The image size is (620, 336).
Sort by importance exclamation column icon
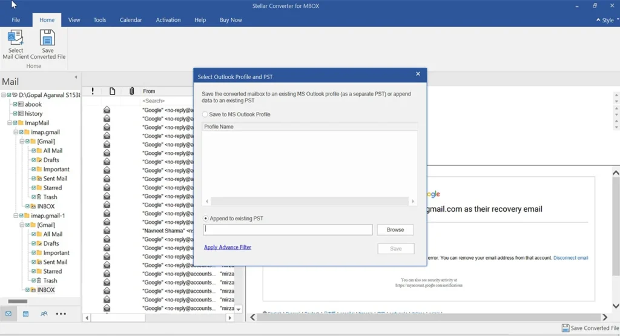click(93, 91)
